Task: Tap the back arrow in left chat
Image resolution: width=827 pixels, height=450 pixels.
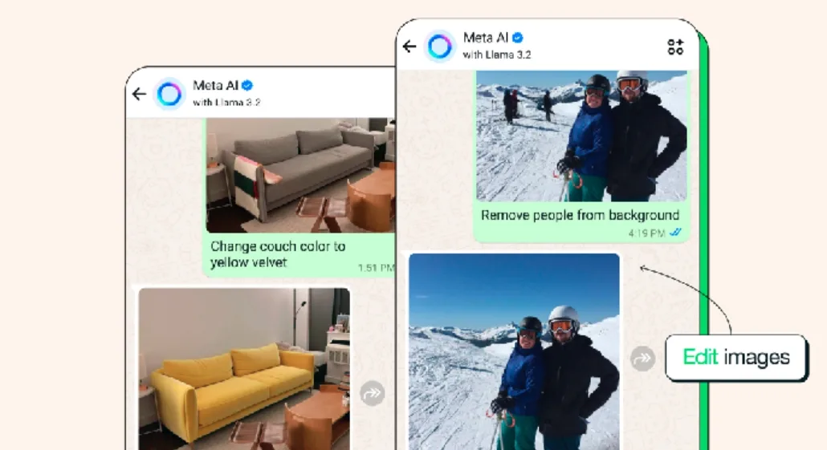Action: [139, 94]
